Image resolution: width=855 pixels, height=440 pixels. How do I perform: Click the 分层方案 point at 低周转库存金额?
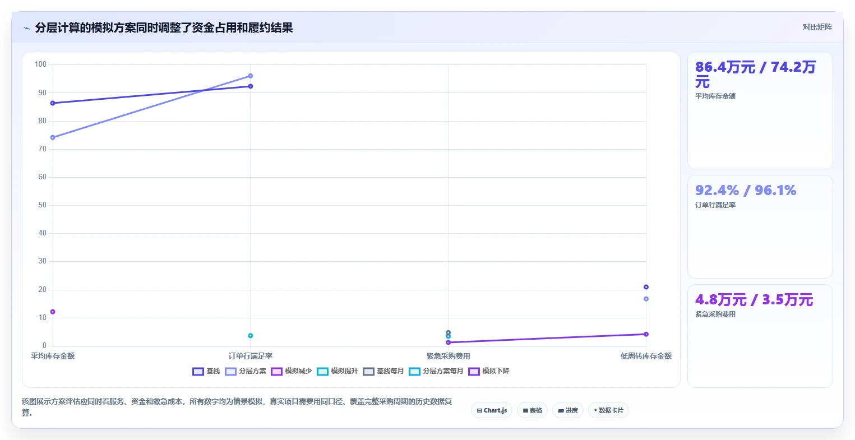646,299
